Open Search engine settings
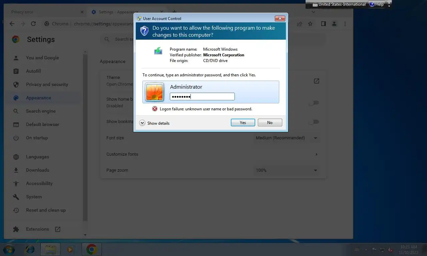427x256 pixels. pos(41,111)
